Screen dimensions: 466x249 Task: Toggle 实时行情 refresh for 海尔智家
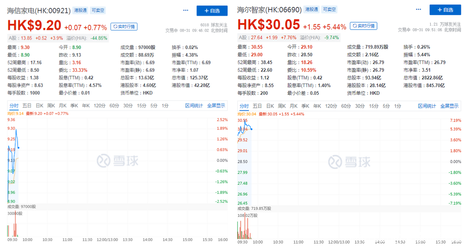(x=363, y=26)
